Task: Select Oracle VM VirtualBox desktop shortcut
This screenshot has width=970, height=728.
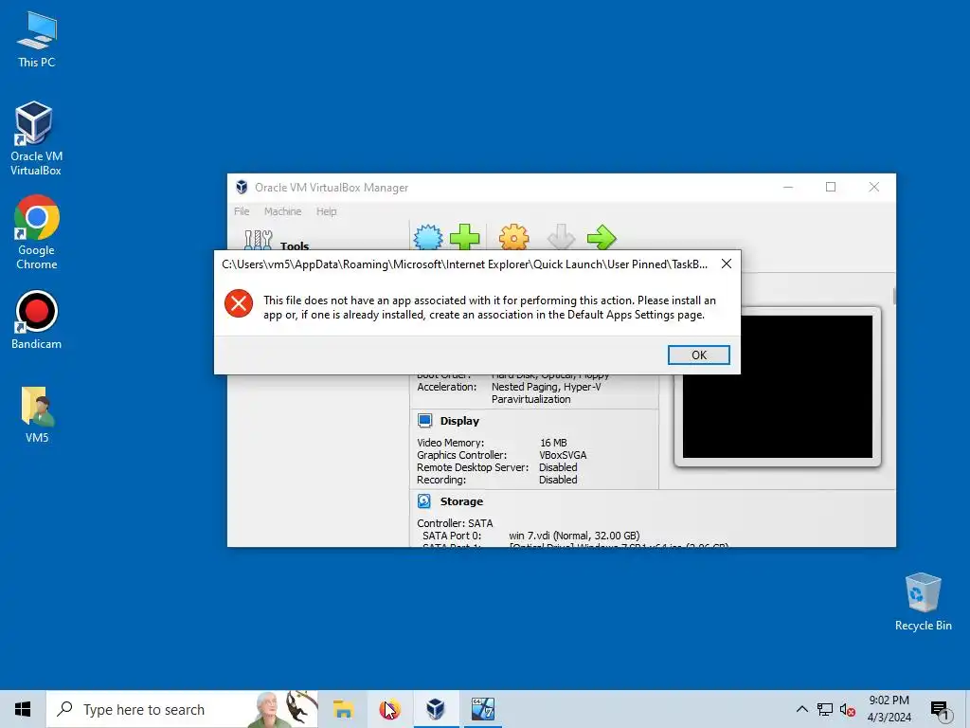Action: pos(36,138)
